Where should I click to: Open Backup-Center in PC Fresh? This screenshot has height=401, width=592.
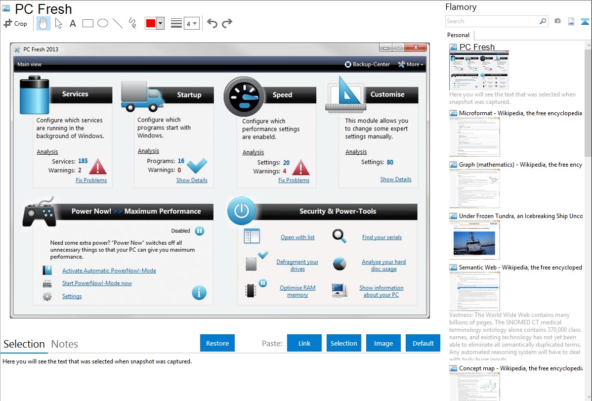tap(367, 64)
